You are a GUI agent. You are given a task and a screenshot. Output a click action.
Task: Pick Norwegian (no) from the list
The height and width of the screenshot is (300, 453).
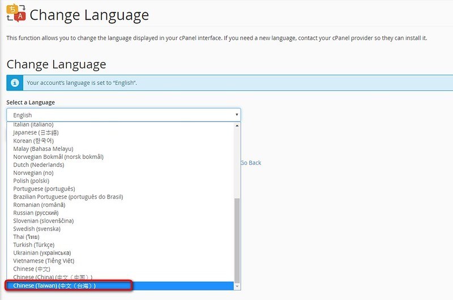point(120,173)
